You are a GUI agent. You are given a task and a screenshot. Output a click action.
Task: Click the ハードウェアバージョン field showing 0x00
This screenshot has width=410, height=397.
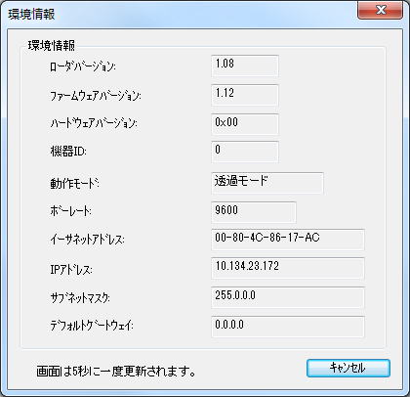pyautogui.click(x=245, y=124)
